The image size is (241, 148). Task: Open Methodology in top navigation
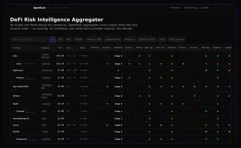point(191,8)
